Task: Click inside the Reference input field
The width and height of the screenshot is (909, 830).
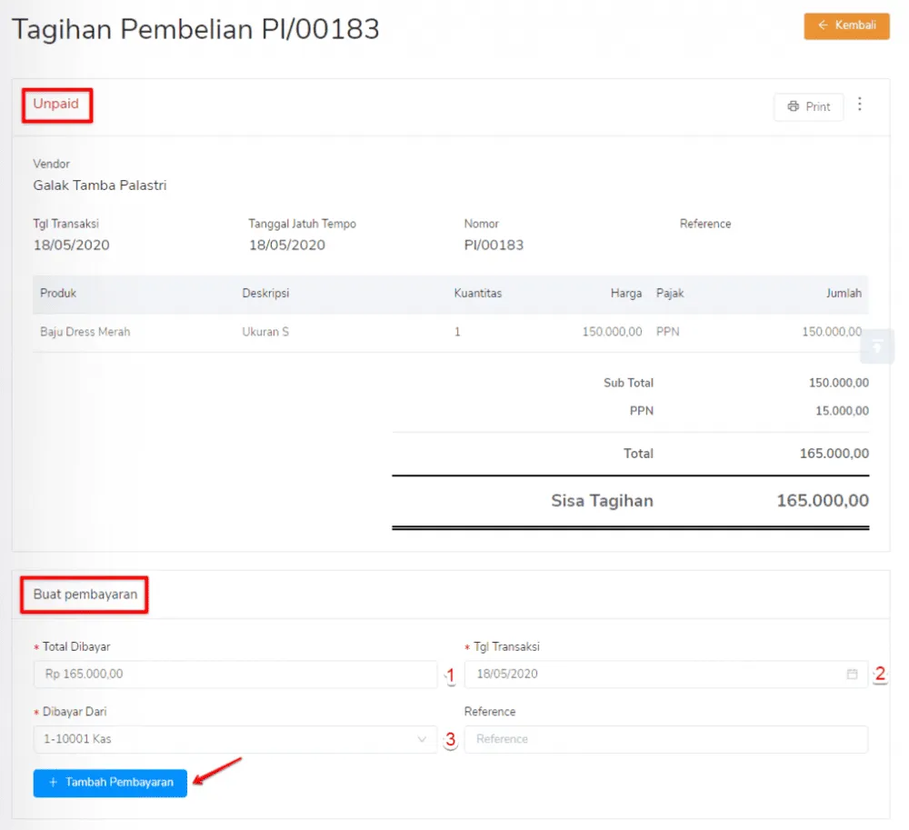Action: (x=666, y=739)
